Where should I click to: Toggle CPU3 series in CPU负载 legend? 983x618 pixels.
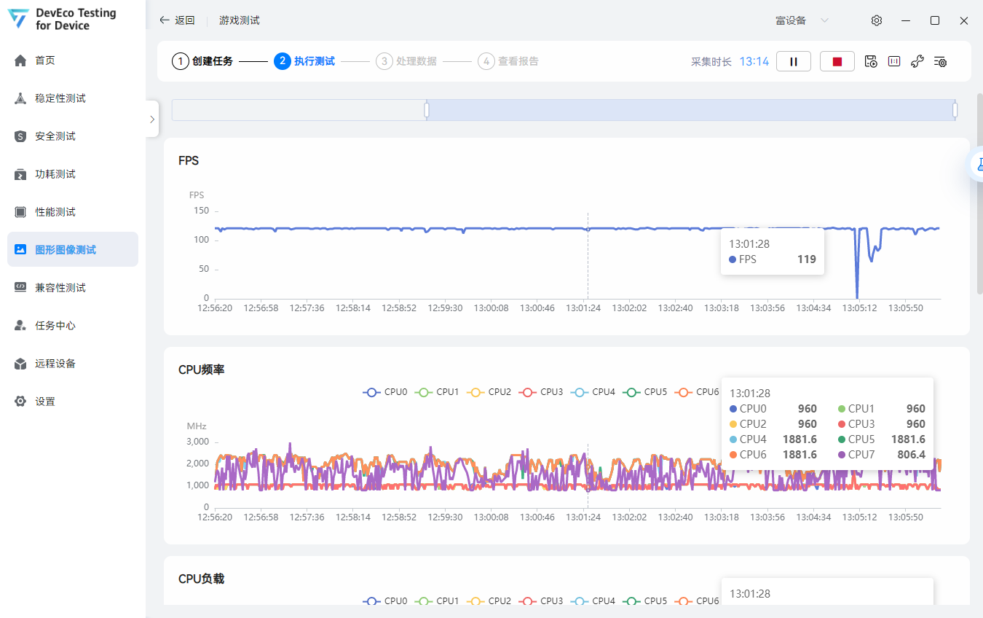point(541,601)
